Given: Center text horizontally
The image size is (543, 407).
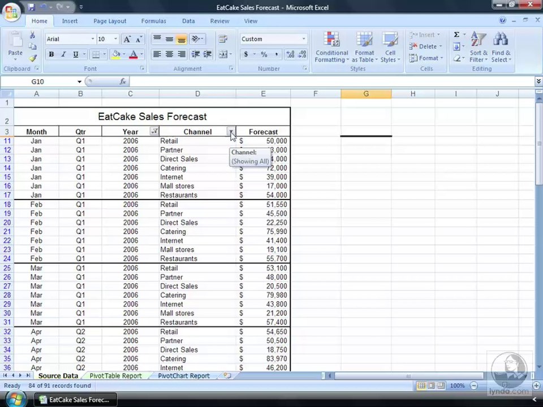Looking at the screenshot, I should click(169, 54).
